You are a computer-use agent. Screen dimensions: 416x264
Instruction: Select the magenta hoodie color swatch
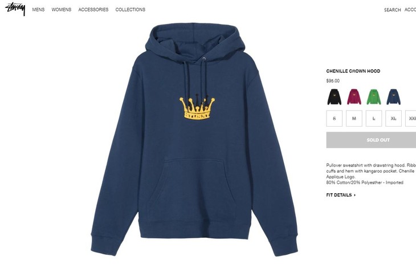pyautogui.click(x=354, y=97)
